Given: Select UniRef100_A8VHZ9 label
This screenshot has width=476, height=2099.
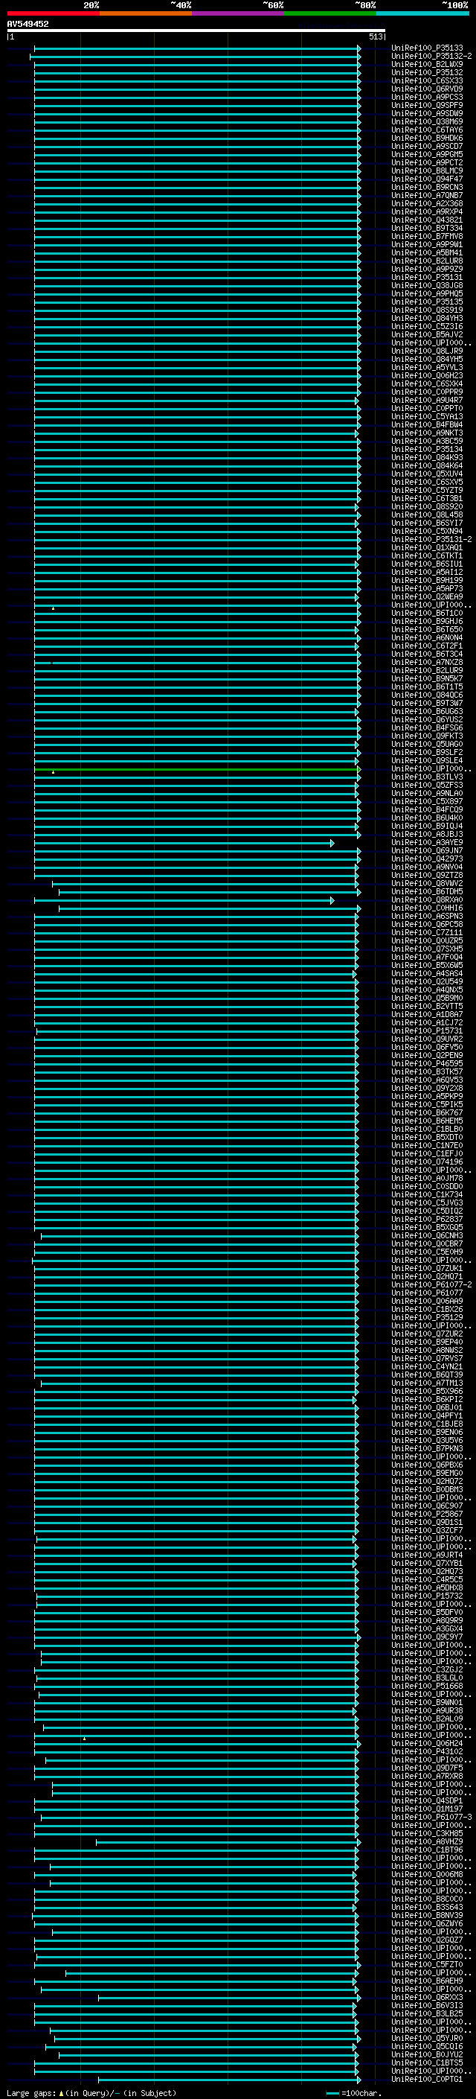Looking at the screenshot, I should pyautogui.click(x=427, y=1842).
